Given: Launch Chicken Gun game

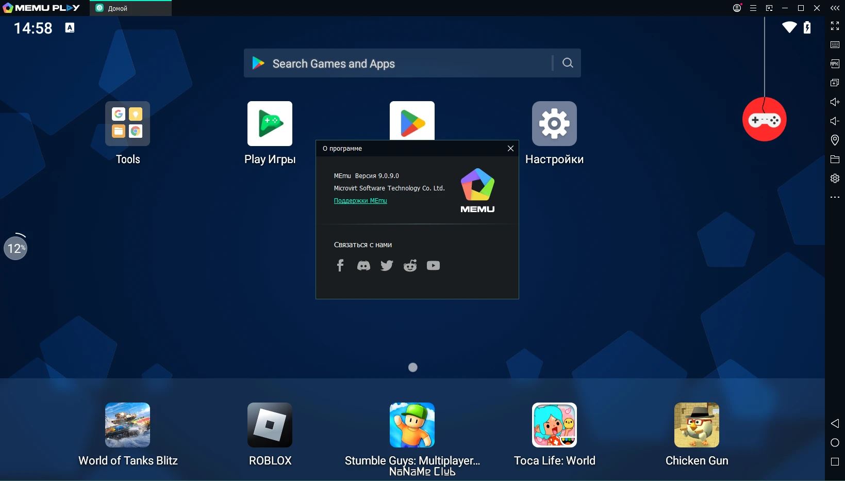Looking at the screenshot, I should [697, 425].
